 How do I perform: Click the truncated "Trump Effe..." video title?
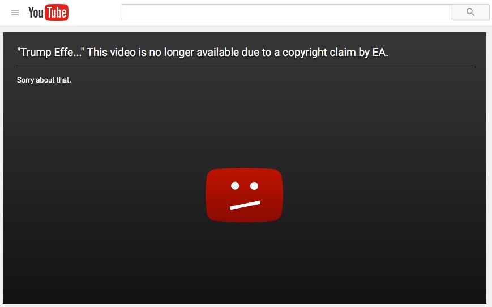50,53
